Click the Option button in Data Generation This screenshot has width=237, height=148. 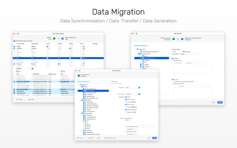tap(99, 138)
